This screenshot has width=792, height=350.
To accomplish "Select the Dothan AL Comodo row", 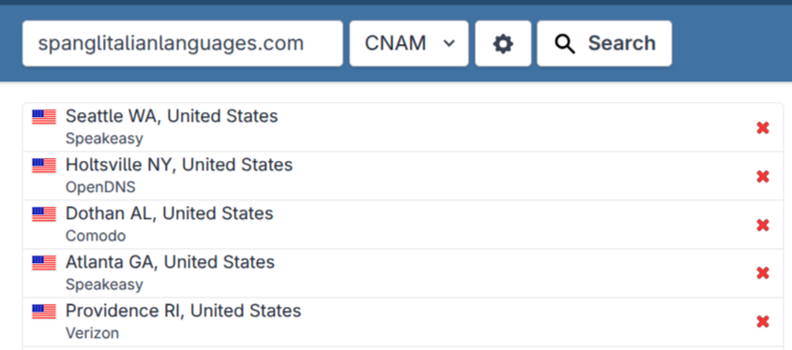I will 403,225.
